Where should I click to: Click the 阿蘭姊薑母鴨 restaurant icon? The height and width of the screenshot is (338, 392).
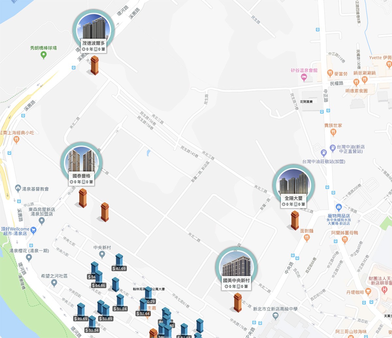tap(344, 240)
